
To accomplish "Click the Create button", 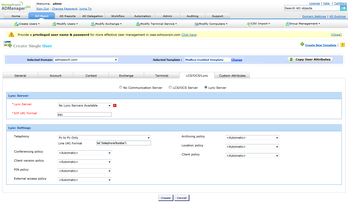I will [x=166, y=198].
